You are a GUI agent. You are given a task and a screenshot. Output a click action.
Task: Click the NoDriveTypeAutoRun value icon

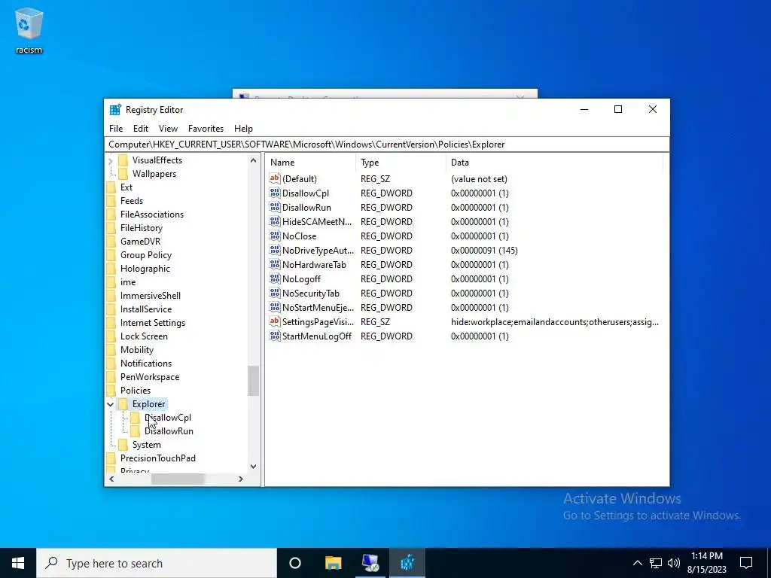pos(275,250)
